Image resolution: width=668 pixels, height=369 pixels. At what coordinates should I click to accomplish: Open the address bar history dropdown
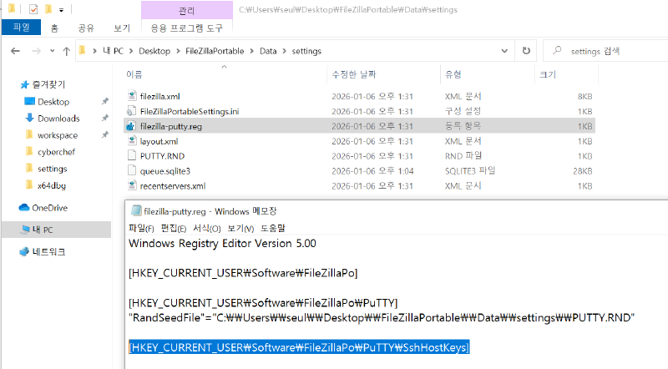504,51
